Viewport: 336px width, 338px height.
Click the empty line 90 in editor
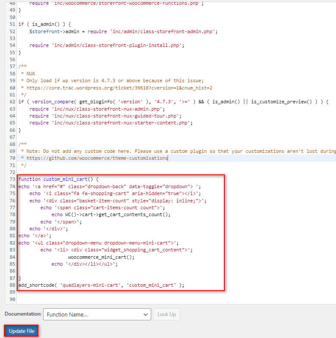(176, 299)
